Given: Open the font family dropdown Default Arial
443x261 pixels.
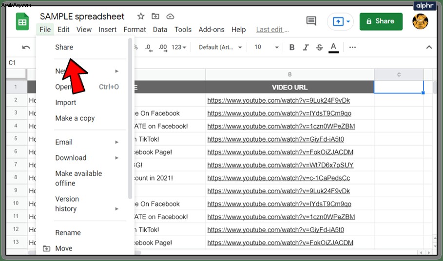Looking at the screenshot, I should 220,47.
